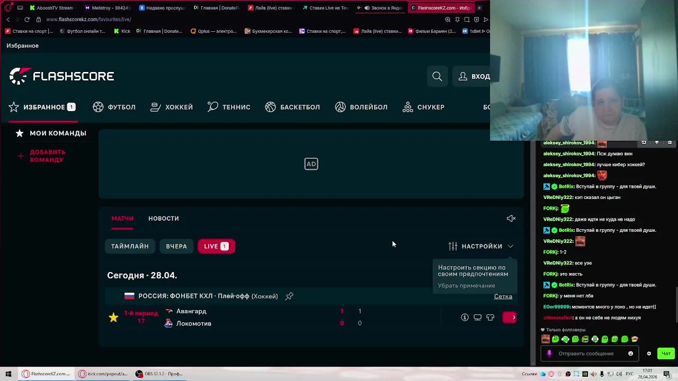This screenshot has height=381, width=678.
Task: Open the Сетка bracket link
Action: (x=503, y=296)
